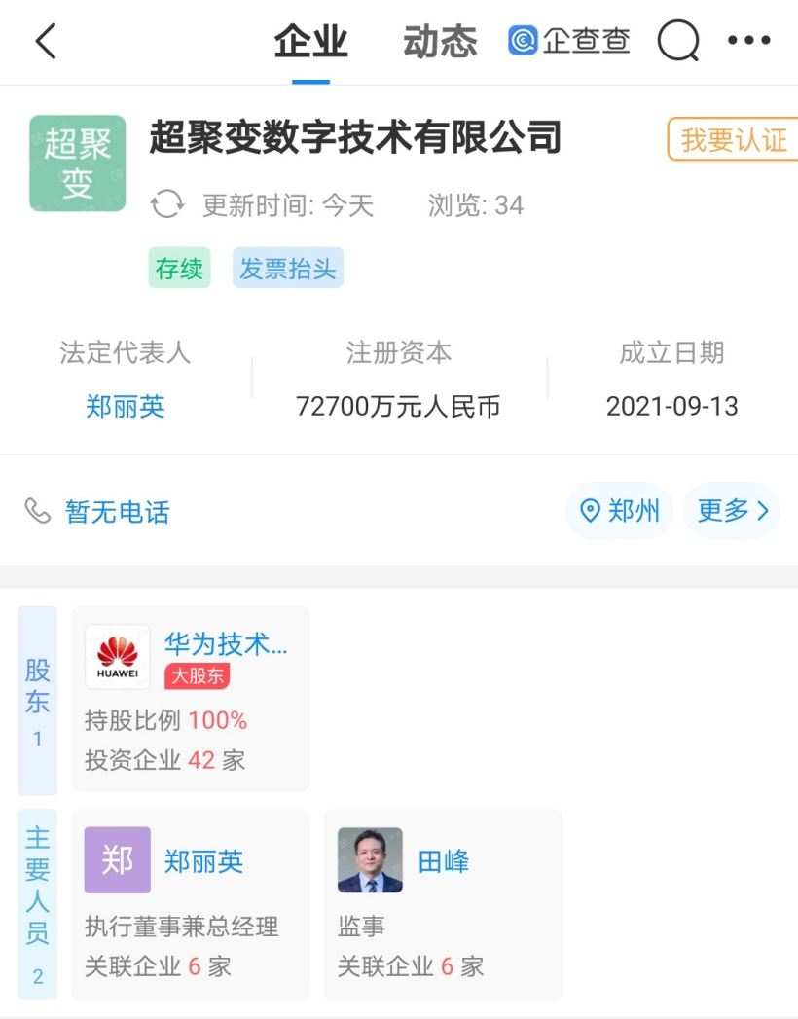This screenshot has width=798, height=1019.
Task: Open legal representative 郑丽英 link
Action: tap(126, 406)
